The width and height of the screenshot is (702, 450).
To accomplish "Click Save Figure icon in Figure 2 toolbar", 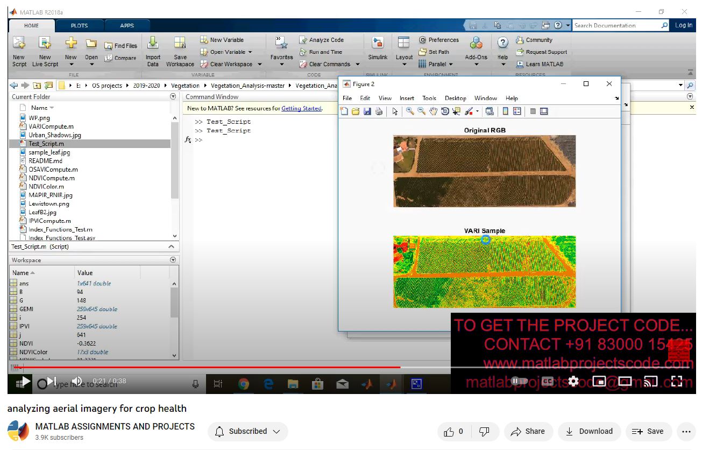I will (367, 111).
